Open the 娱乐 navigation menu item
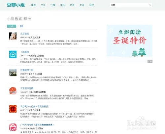The height and width of the screenshot is (134, 165). [x=62, y=5]
